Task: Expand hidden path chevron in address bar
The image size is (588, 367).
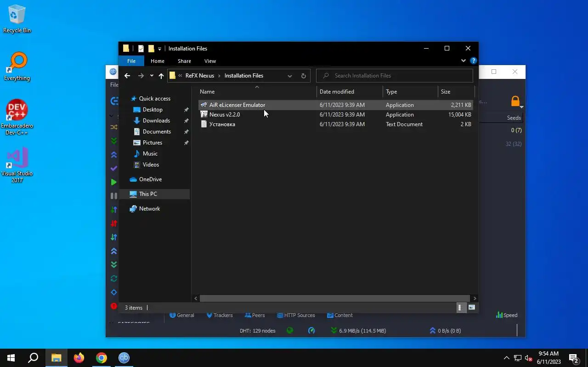Action: 180,76
